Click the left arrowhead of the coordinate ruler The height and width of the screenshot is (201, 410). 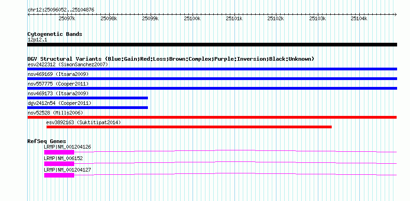point(29,14)
